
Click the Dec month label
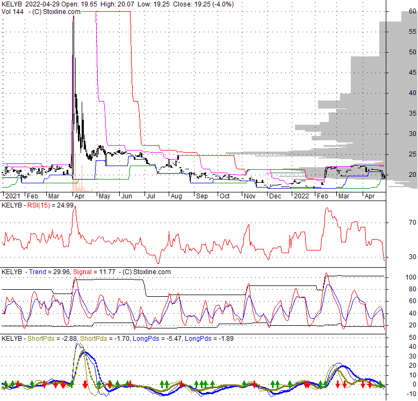click(x=275, y=196)
